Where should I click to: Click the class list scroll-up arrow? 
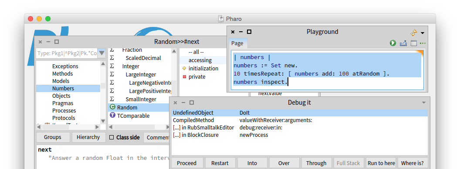[x=174, y=51]
